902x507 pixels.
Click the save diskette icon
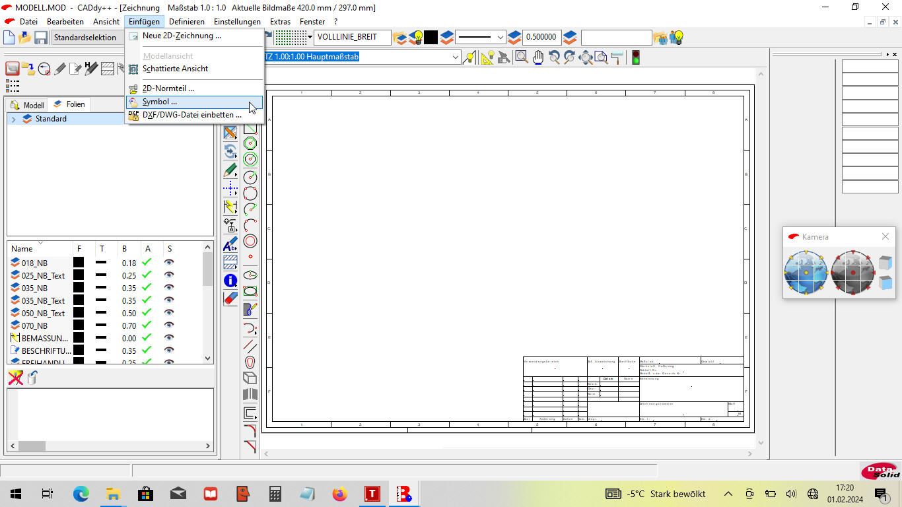click(41, 38)
